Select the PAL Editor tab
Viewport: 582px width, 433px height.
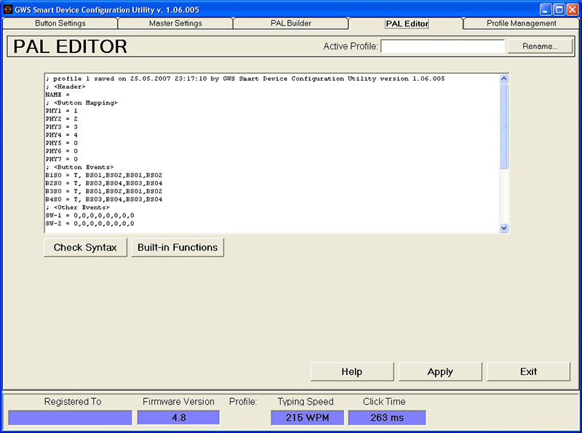coord(407,23)
